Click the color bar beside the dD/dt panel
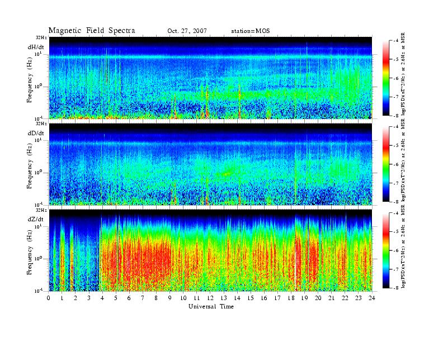 pyautogui.click(x=385, y=164)
